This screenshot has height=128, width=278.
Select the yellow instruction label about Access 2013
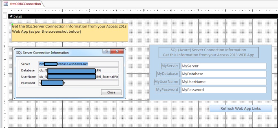pyautogui.click(x=70, y=33)
